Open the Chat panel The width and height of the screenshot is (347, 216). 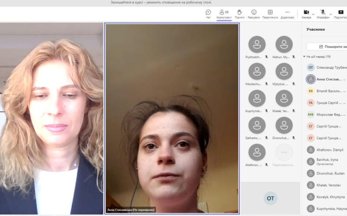coord(208,14)
